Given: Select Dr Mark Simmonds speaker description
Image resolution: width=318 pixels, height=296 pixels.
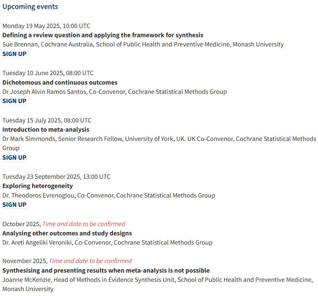Looking at the screenshot, I should click(x=159, y=139).
